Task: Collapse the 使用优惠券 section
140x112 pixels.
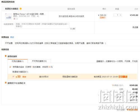Action: pos(6,56)
